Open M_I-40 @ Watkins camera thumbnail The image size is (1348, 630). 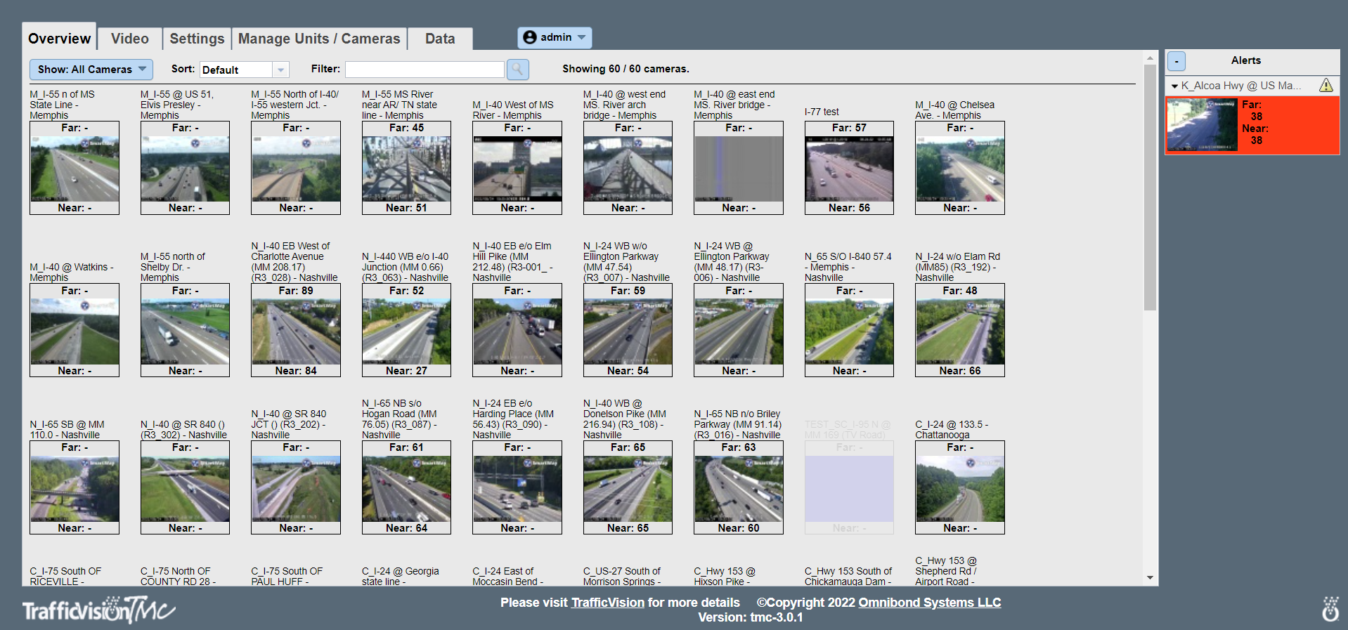(x=74, y=330)
